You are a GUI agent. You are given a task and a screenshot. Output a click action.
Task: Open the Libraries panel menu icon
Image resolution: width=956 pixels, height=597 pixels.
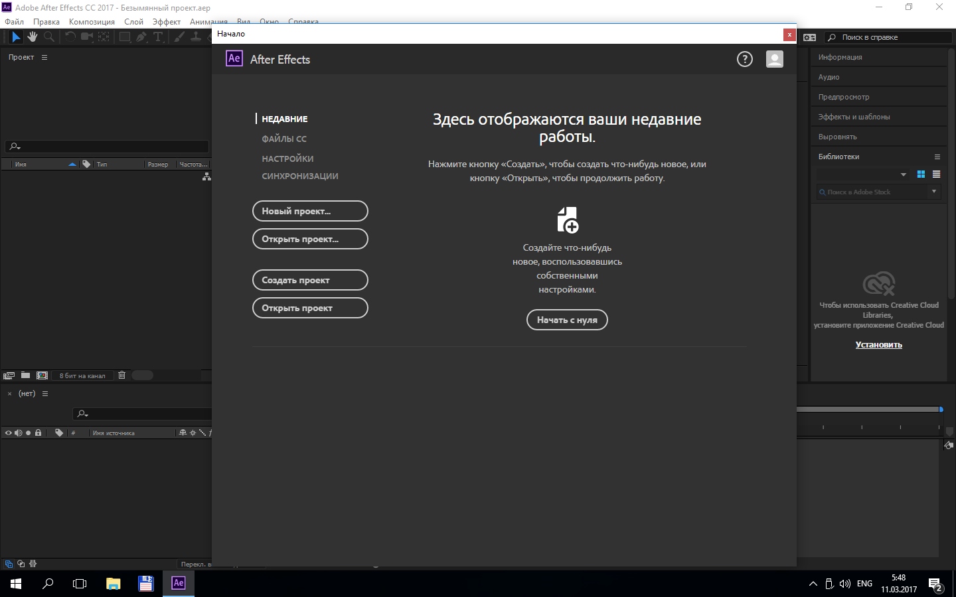[x=937, y=157]
